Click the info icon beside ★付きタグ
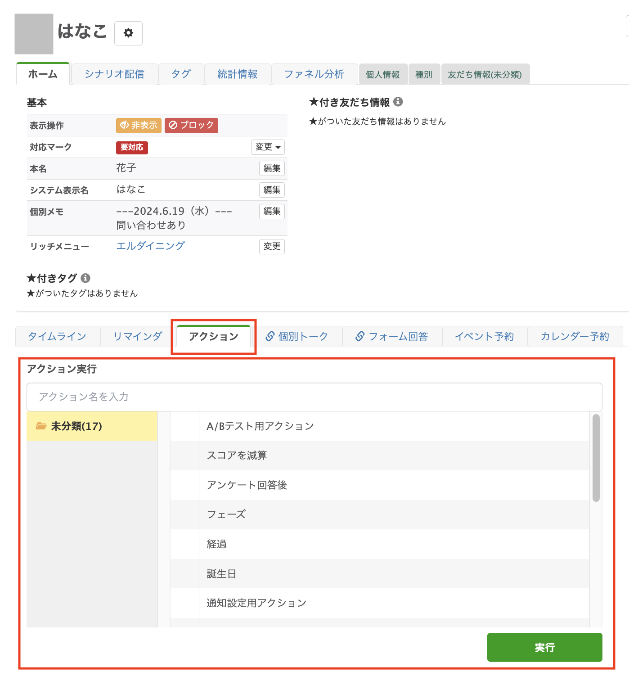This screenshot has width=629, height=677. [86, 278]
